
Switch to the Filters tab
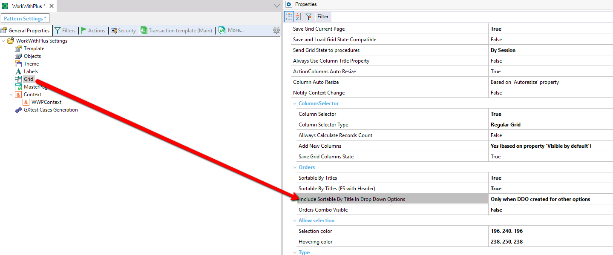(x=65, y=30)
